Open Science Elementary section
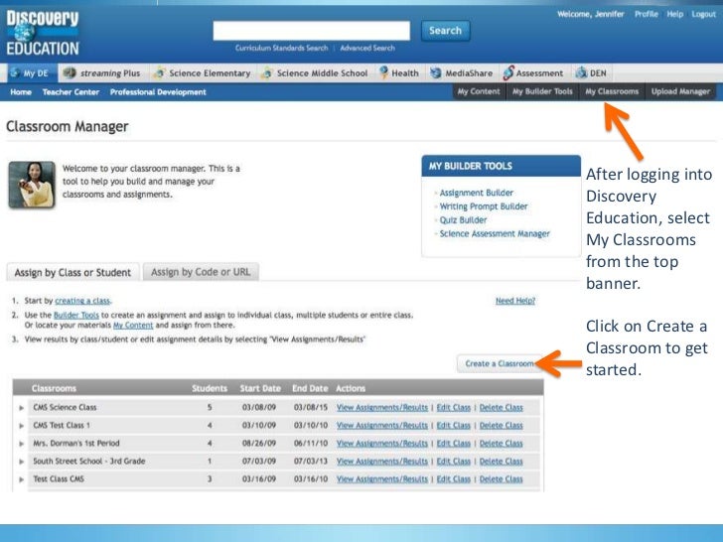Image resolution: width=723 pixels, height=542 pixels. click(203, 72)
